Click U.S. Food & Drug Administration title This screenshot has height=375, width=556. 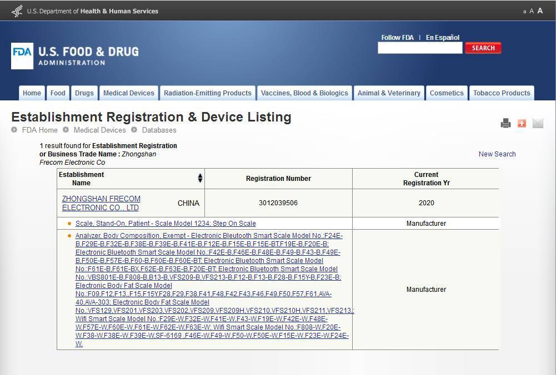[x=89, y=55]
